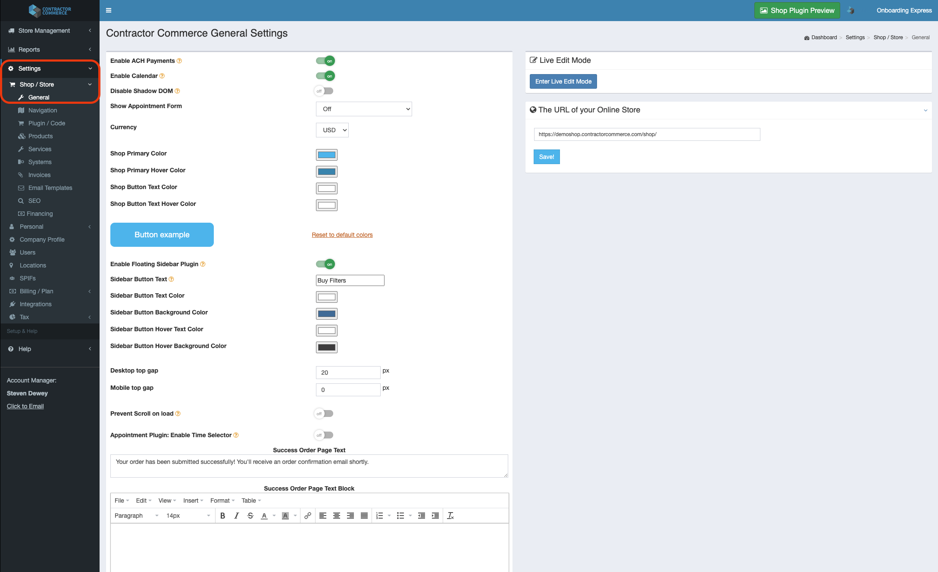Expand Billing / Plan sidebar section
Image resolution: width=938 pixels, height=572 pixels.
(x=50, y=291)
